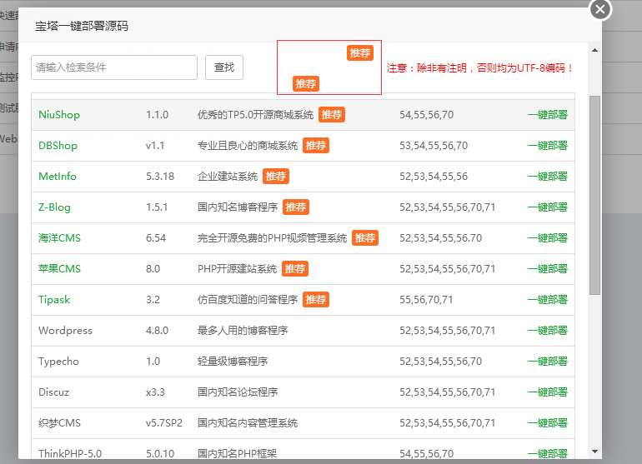The image size is (642, 464).
Task: Deploy Z-Blog with 一键部署
Action: pos(548,207)
